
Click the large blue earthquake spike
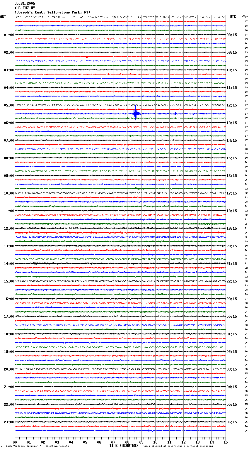pyautogui.click(x=135, y=113)
